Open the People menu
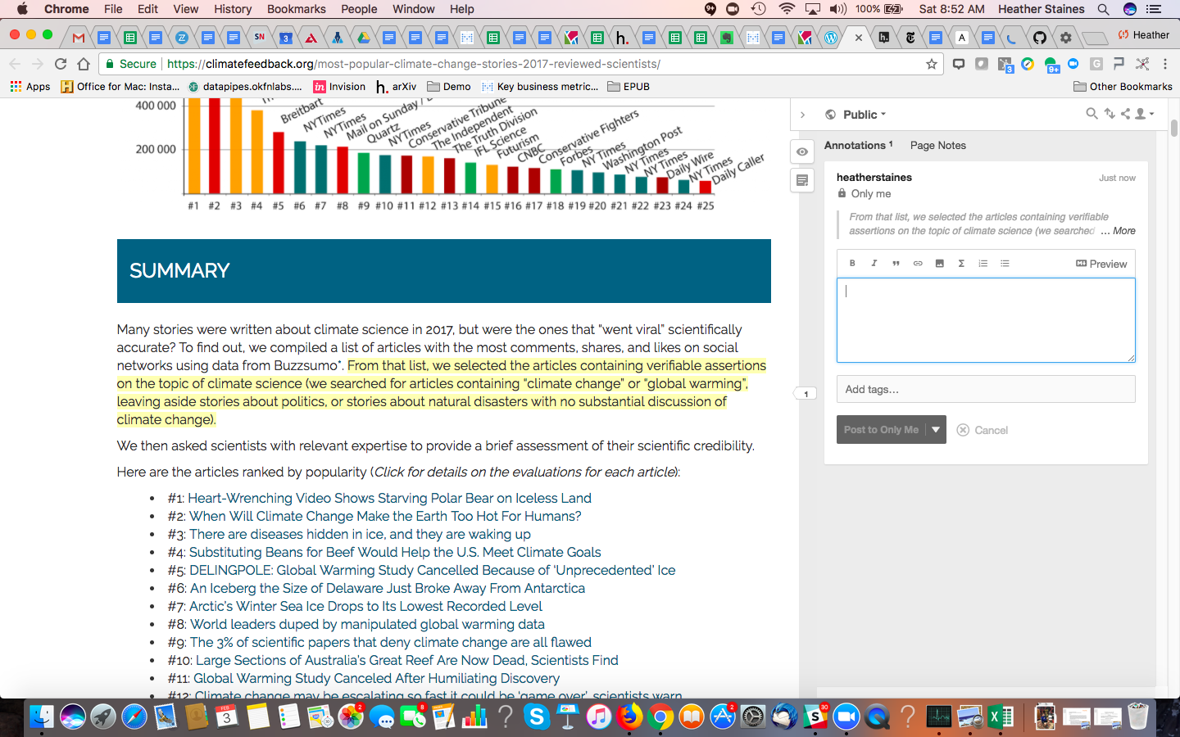1180x737 pixels. (x=359, y=9)
